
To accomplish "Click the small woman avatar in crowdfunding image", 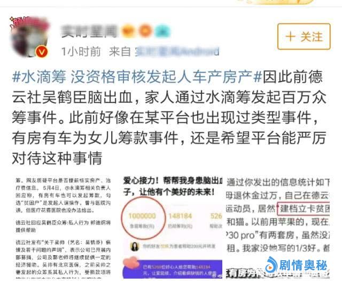I will point(135,247).
